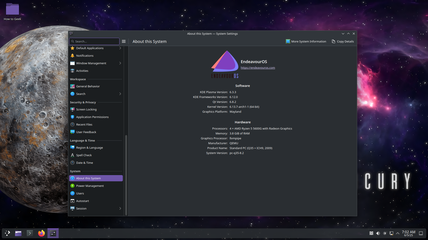The width and height of the screenshot is (428, 240).
Task: Select General Behavior in Workspace
Action: tap(96, 86)
